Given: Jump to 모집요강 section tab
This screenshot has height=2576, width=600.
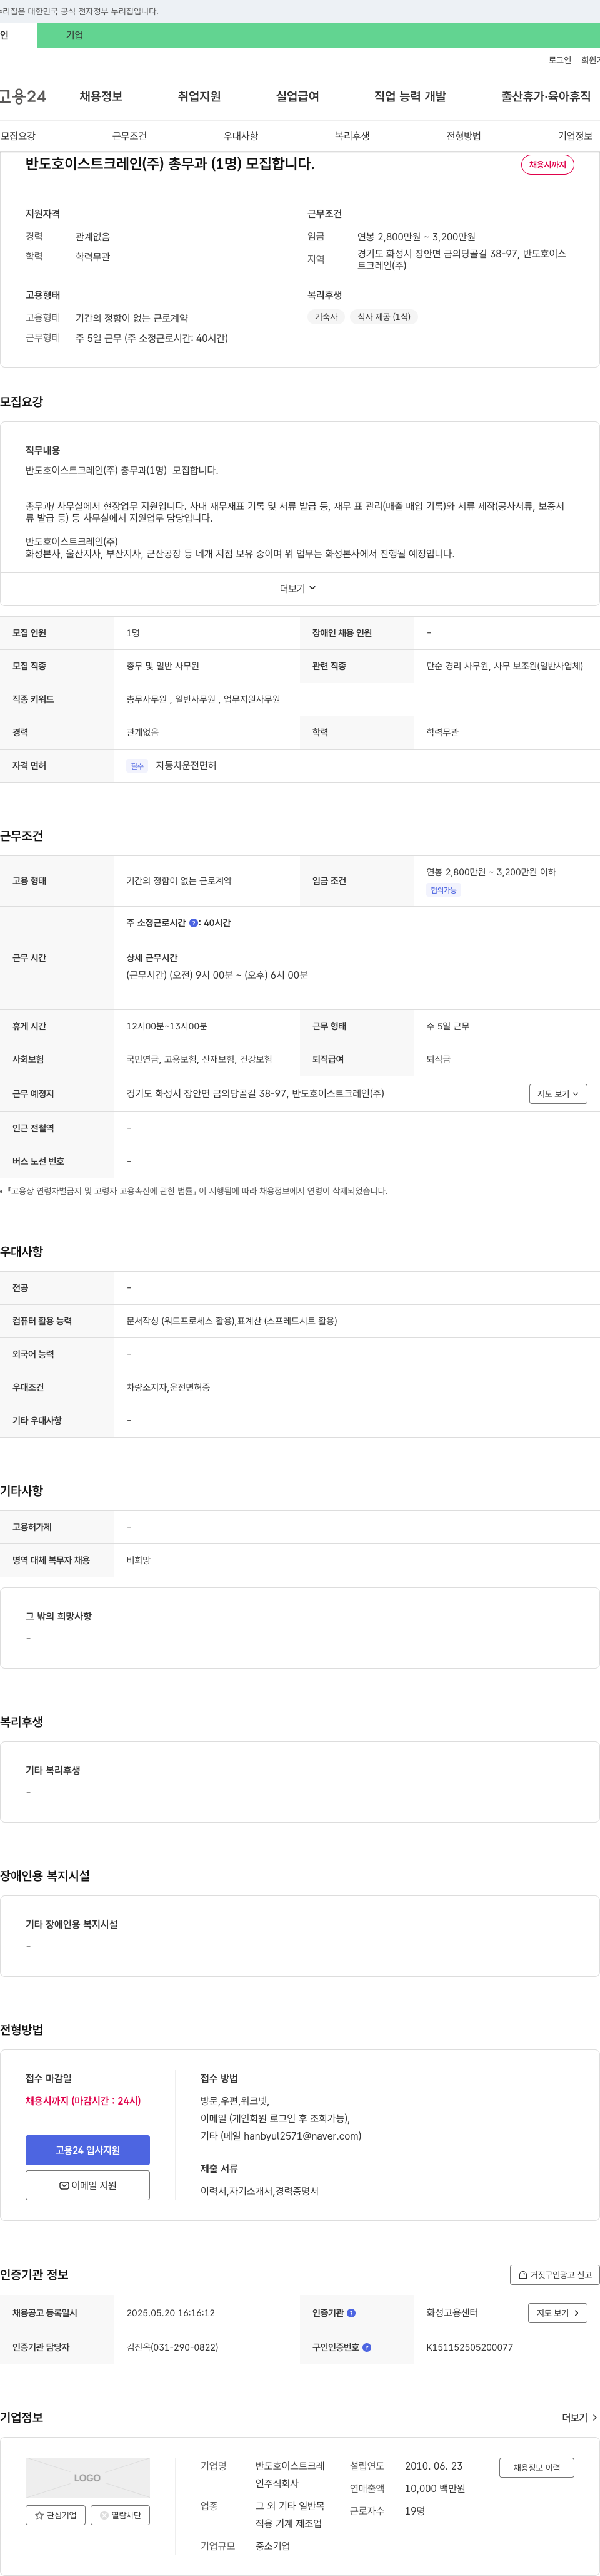Looking at the screenshot, I should click(18, 136).
